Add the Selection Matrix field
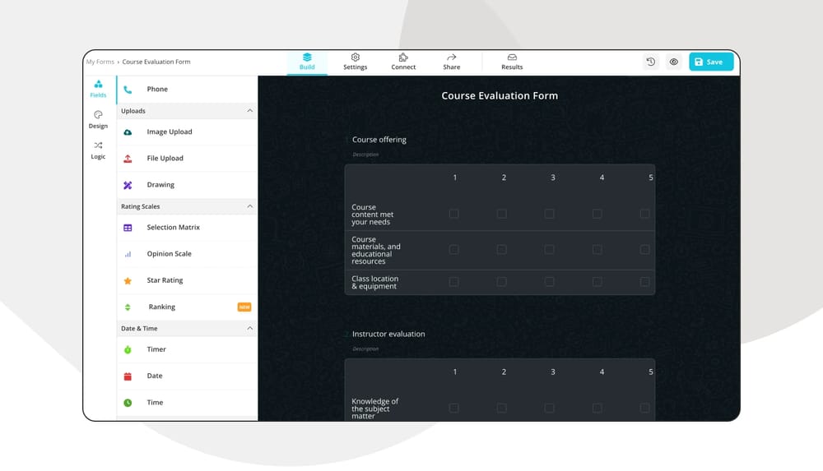 click(x=173, y=228)
